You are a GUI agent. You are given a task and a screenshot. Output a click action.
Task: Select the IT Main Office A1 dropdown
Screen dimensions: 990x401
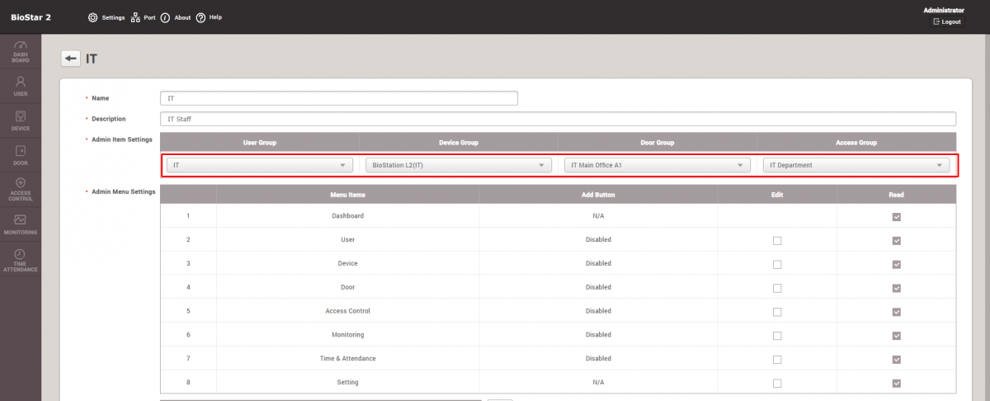click(x=657, y=165)
